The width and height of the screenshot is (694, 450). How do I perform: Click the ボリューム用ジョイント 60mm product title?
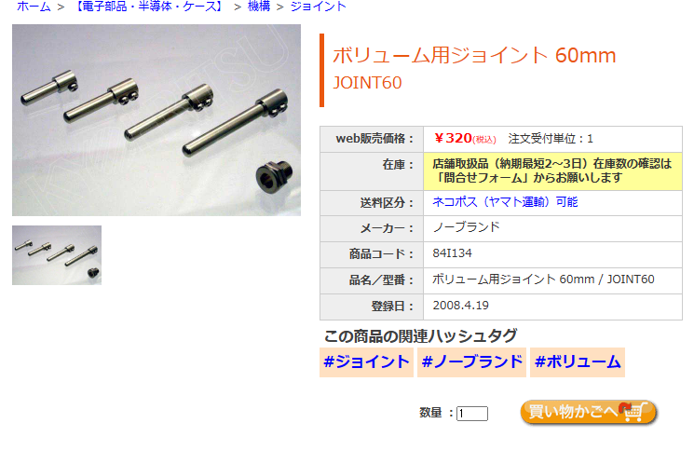click(x=474, y=55)
